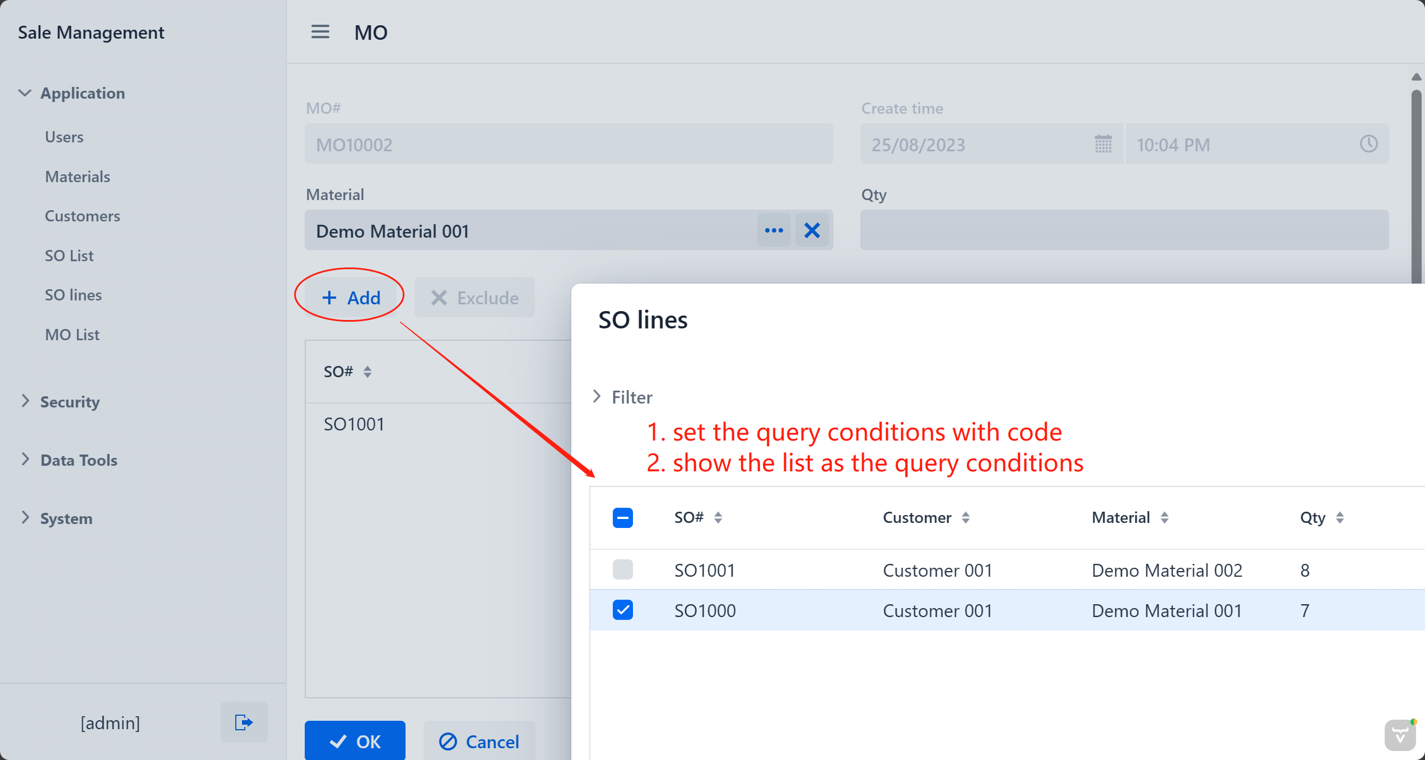Click the Qty value 7 cell
The width and height of the screenshot is (1425, 760).
[x=1305, y=610]
